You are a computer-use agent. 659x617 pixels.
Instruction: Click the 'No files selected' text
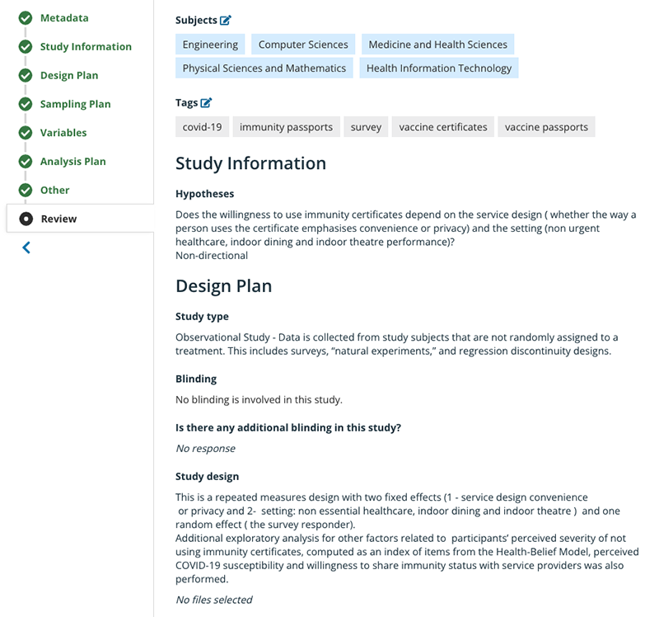[x=214, y=600]
